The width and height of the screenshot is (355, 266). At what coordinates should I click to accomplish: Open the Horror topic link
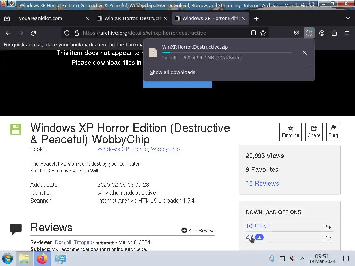140,149
